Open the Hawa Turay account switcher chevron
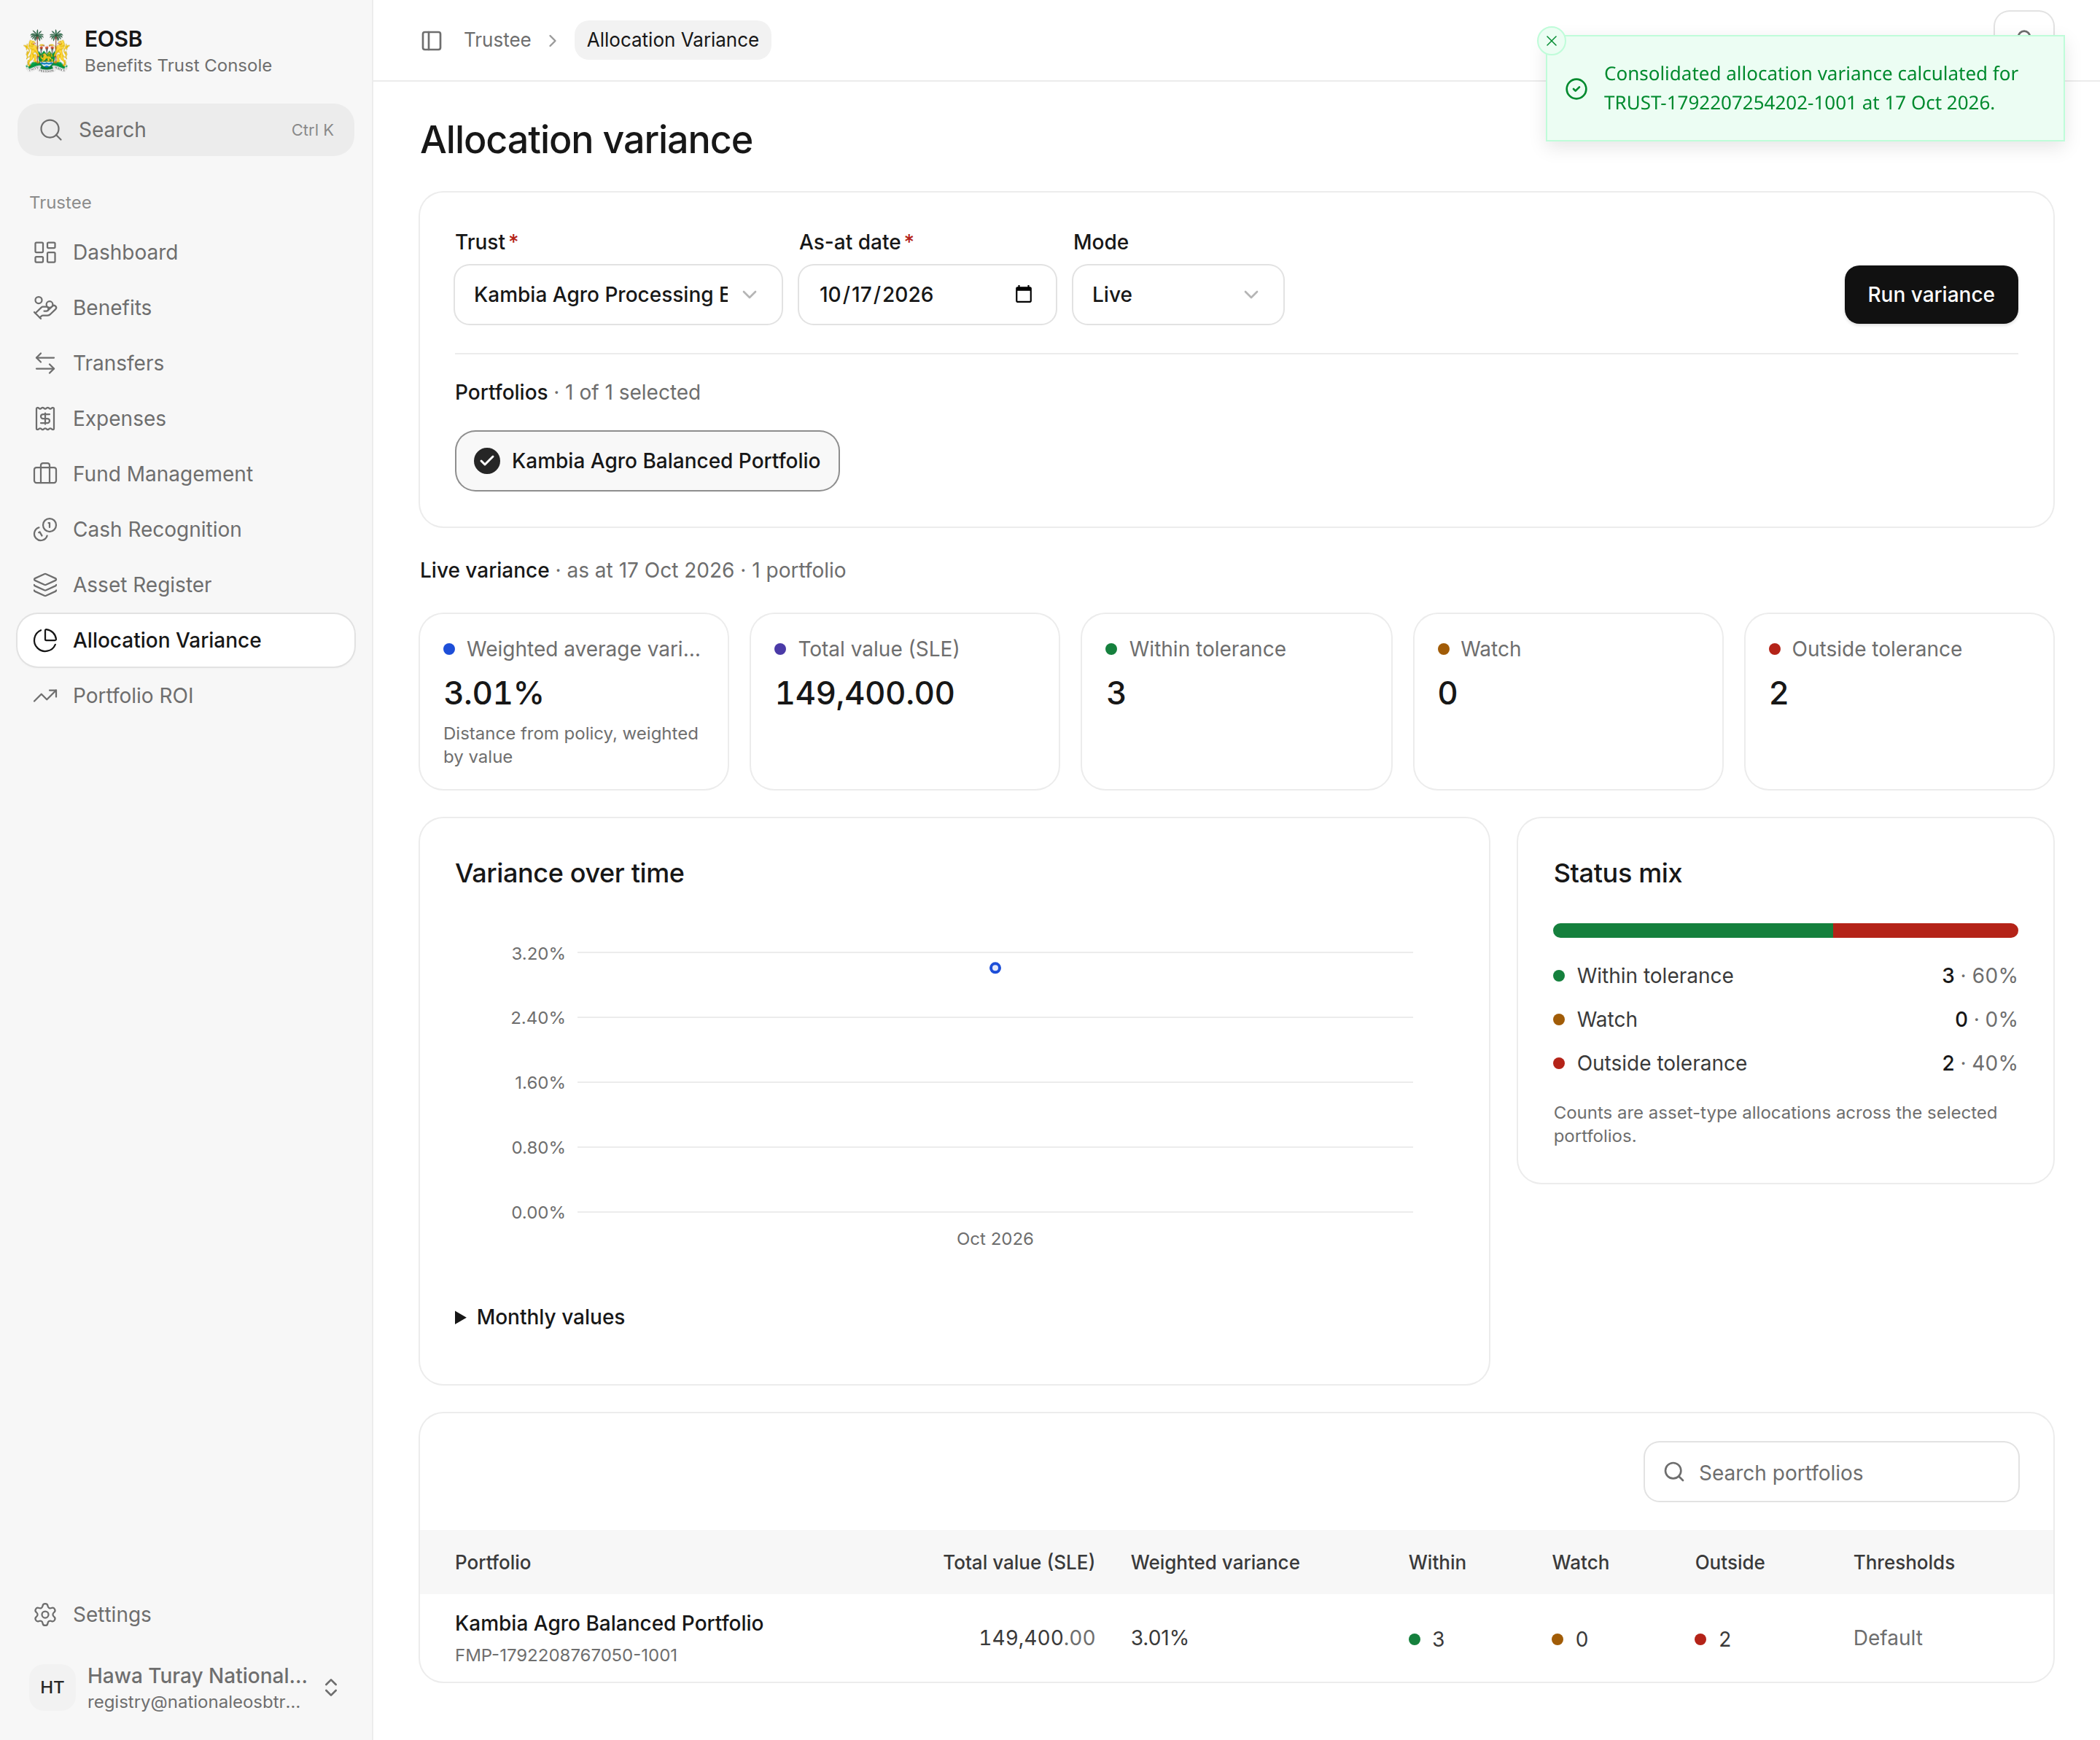Image resolution: width=2100 pixels, height=1740 pixels. (331, 1688)
